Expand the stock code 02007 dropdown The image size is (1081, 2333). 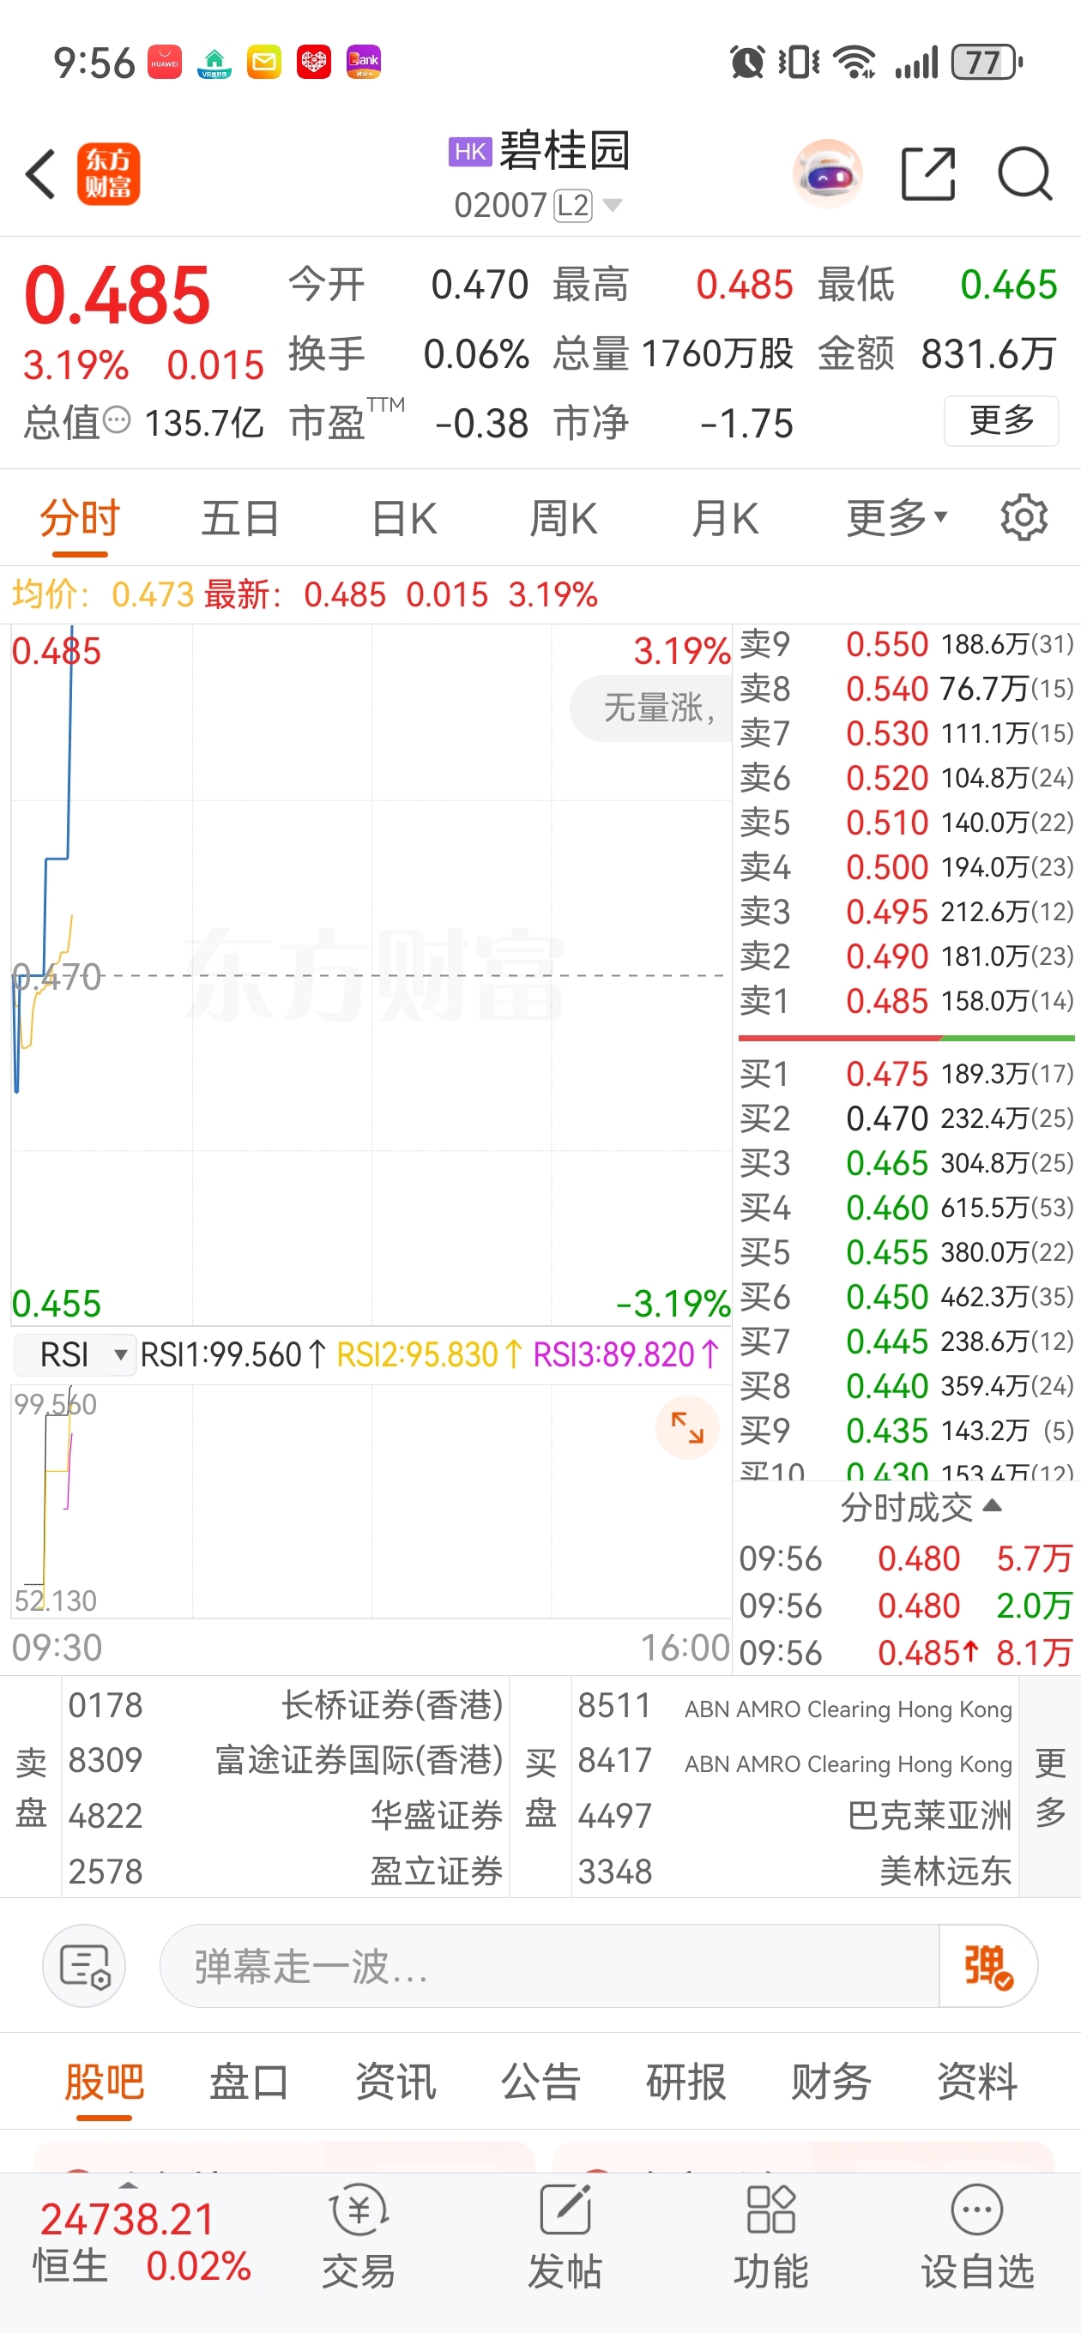[612, 206]
